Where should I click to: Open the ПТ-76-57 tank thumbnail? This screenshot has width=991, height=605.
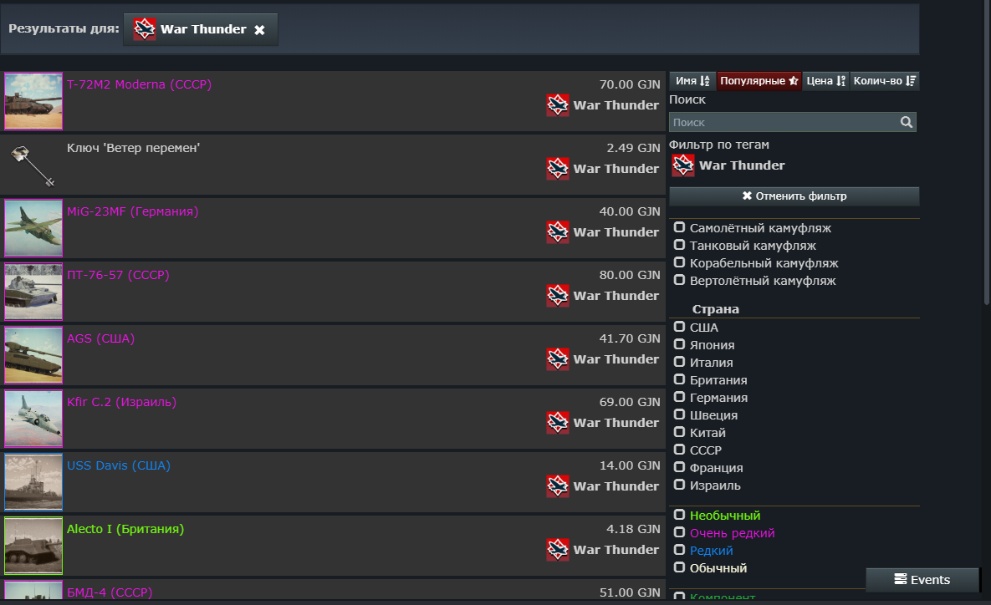click(x=33, y=292)
